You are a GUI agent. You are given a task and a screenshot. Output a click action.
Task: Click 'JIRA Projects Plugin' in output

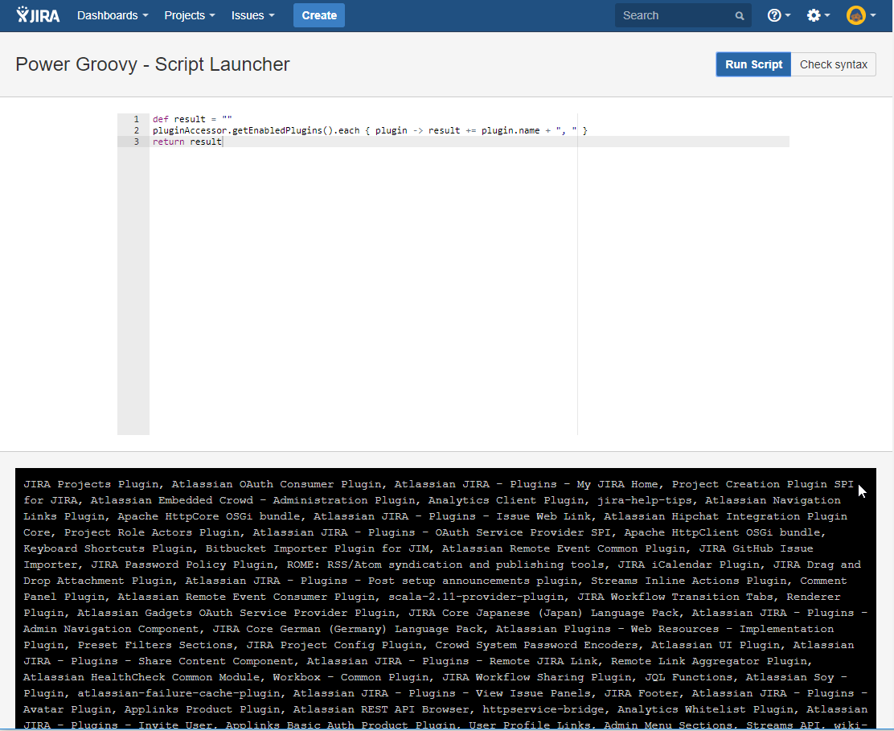(90, 484)
